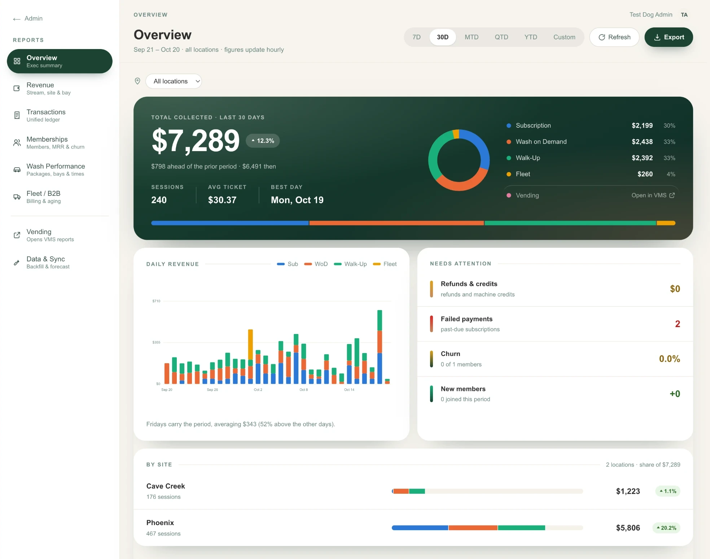Click the tallest bar in Daily Revenue chart
Screen dimensions: 710x559
pos(380,347)
